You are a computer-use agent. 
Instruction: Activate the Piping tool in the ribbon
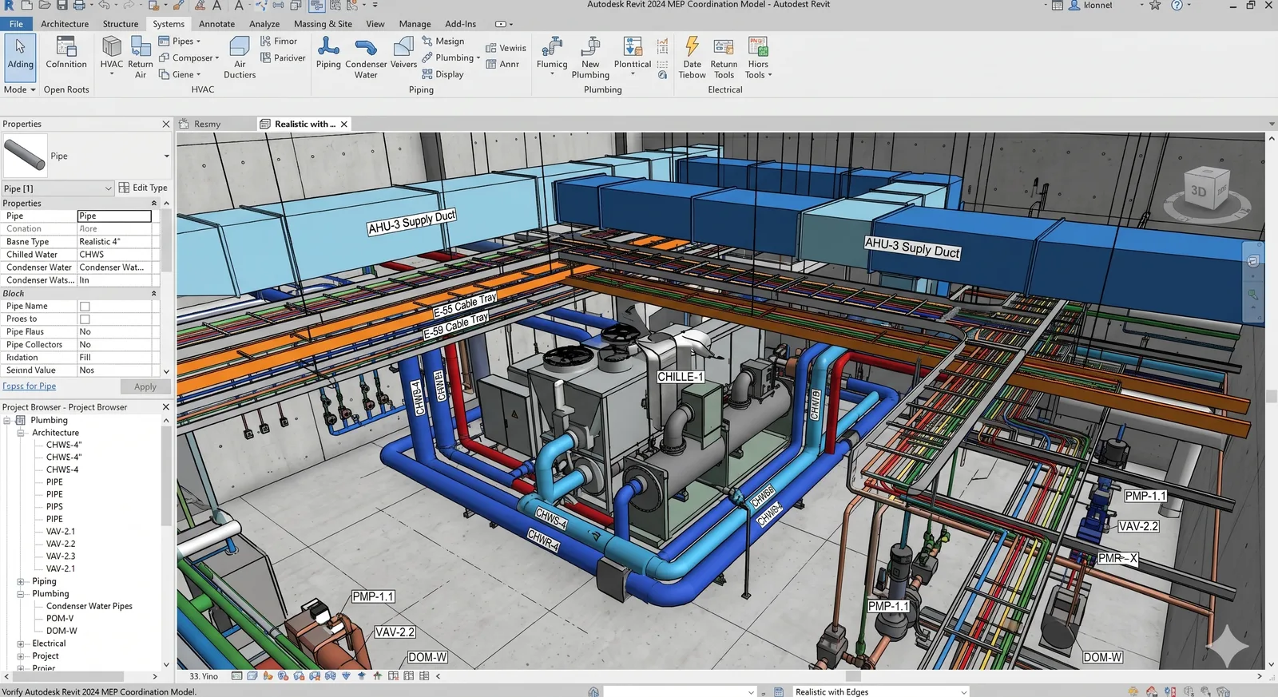coord(328,53)
